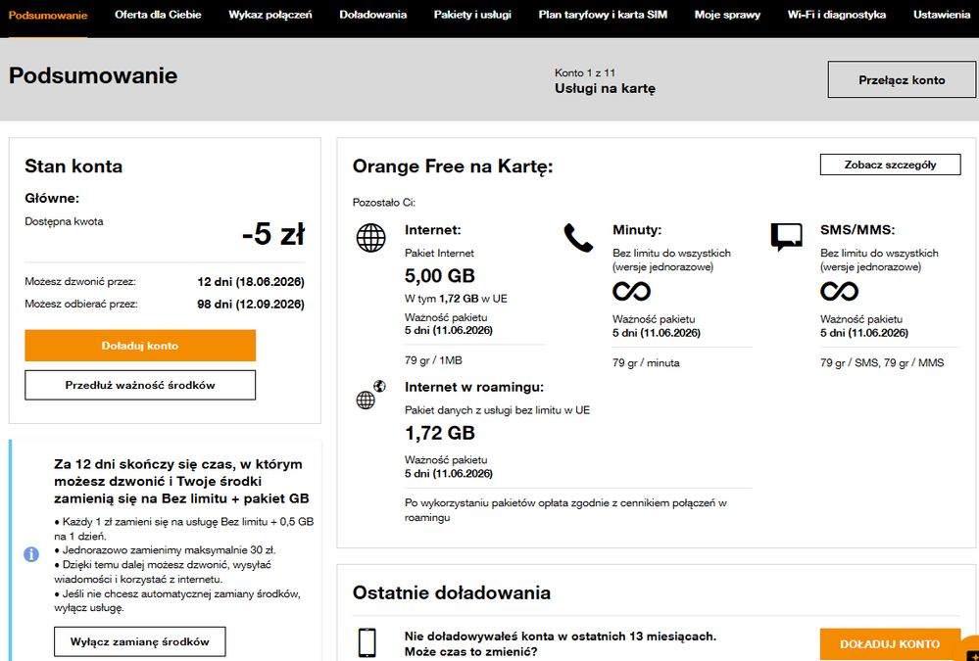Click 'Internet w roamingu:' heading
Viewport: 979px width, 661px height.
point(474,387)
